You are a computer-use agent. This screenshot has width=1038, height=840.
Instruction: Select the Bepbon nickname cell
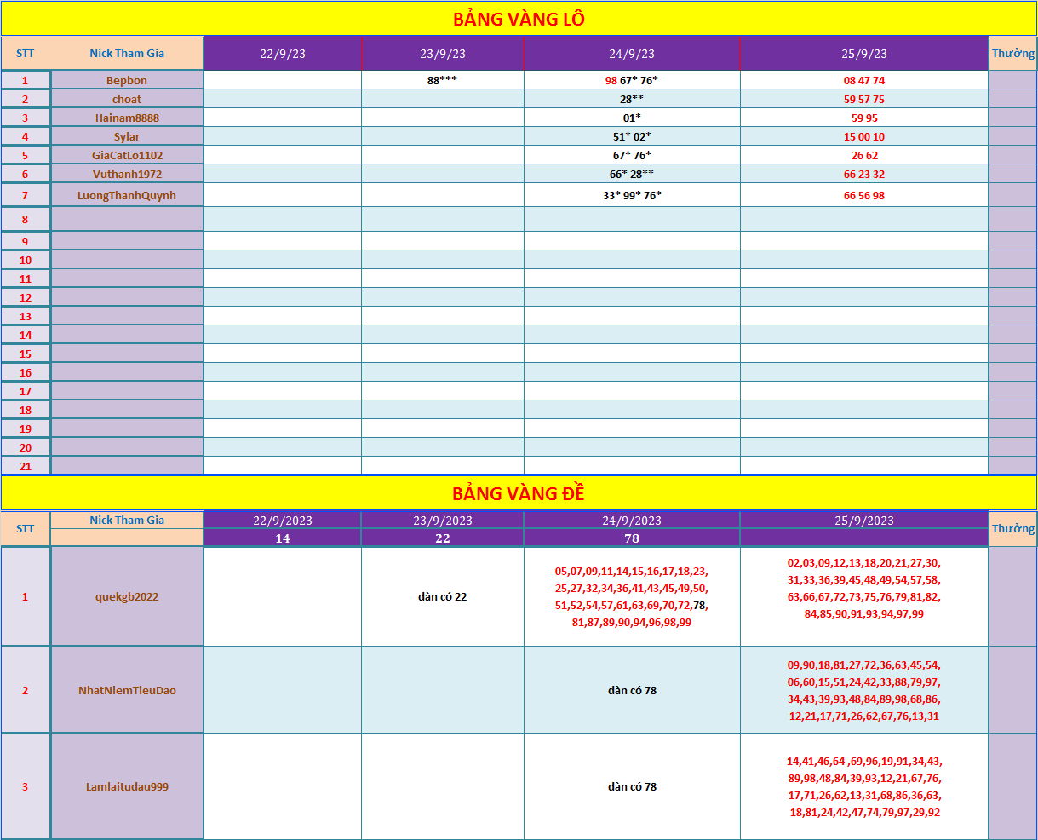point(127,80)
